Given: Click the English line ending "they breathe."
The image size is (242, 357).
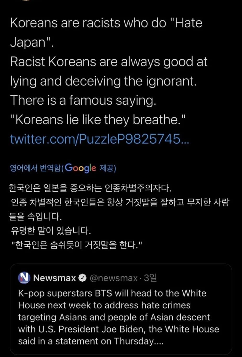Looking at the screenshot, I should pyautogui.click(x=98, y=120).
